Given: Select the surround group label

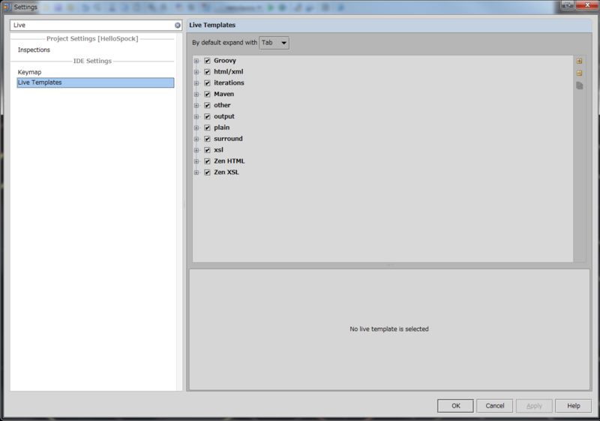Looking at the screenshot, I should point(228,139).
